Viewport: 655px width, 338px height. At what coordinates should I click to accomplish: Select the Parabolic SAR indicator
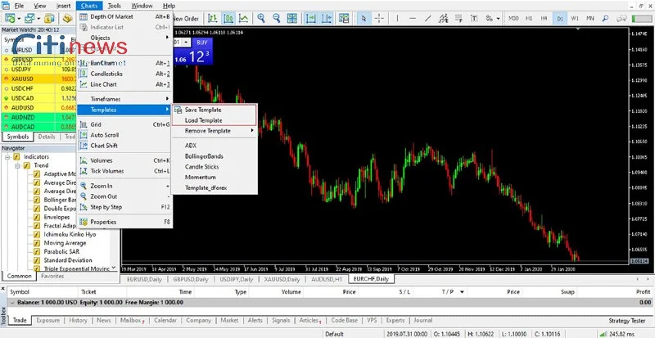click(61, 251)
